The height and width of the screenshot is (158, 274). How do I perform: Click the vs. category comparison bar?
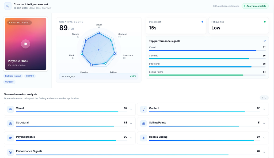click(x=99, y=76)
